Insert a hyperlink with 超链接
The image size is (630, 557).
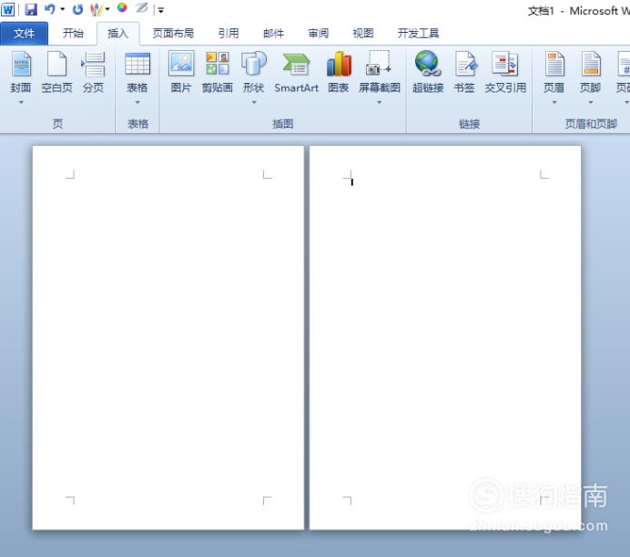(x=428, y=72)
